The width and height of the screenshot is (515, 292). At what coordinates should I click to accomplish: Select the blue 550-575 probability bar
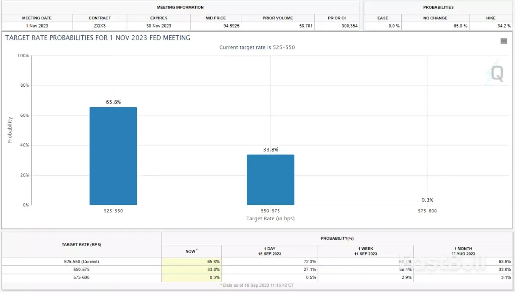click(x=270, y=179)
